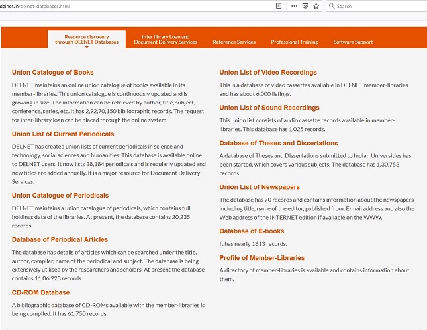Open Resource discovery through DELNET Databases tab
This screenshot has height=330, width=427.
[x=87, y=39]
